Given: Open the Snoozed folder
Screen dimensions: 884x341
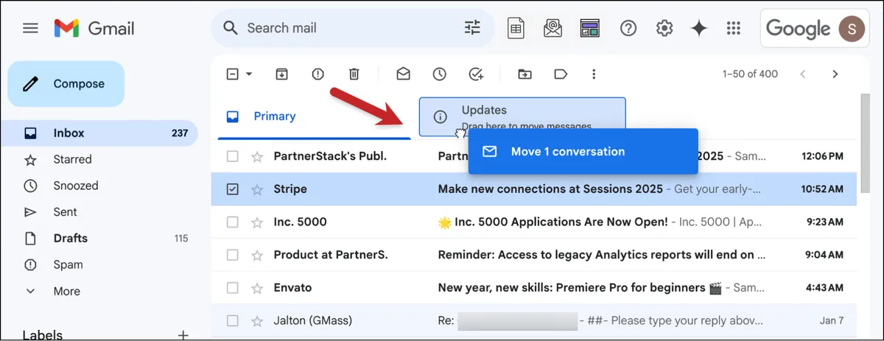Looking at the screenshot, I should point(99,186).
